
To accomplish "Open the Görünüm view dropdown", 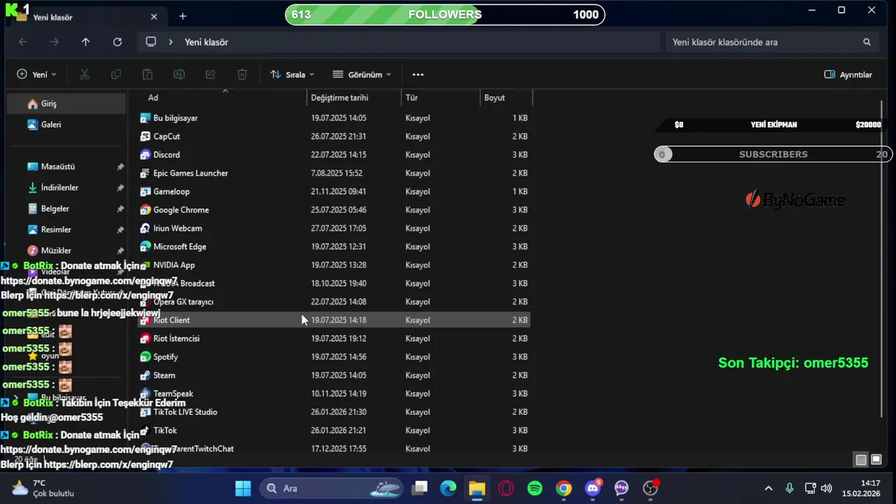I will pos(362,74).
